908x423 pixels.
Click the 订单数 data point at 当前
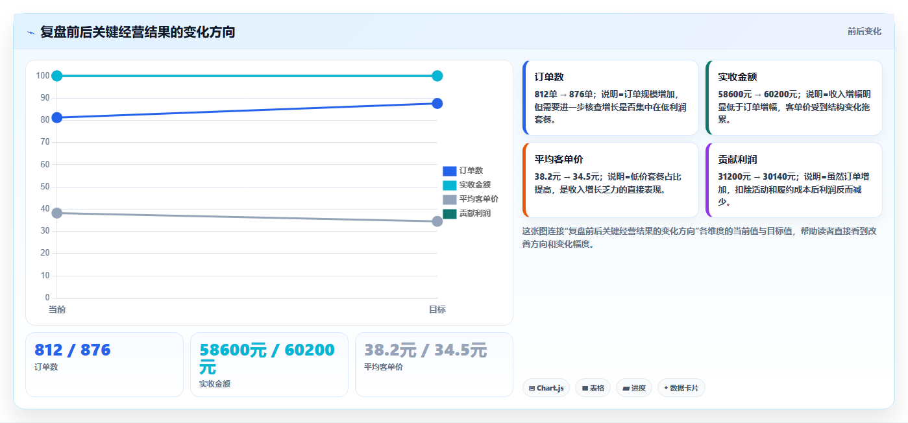tap(57, 117)
